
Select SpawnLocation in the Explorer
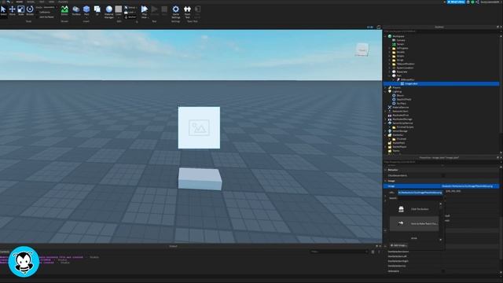point(405,68)
